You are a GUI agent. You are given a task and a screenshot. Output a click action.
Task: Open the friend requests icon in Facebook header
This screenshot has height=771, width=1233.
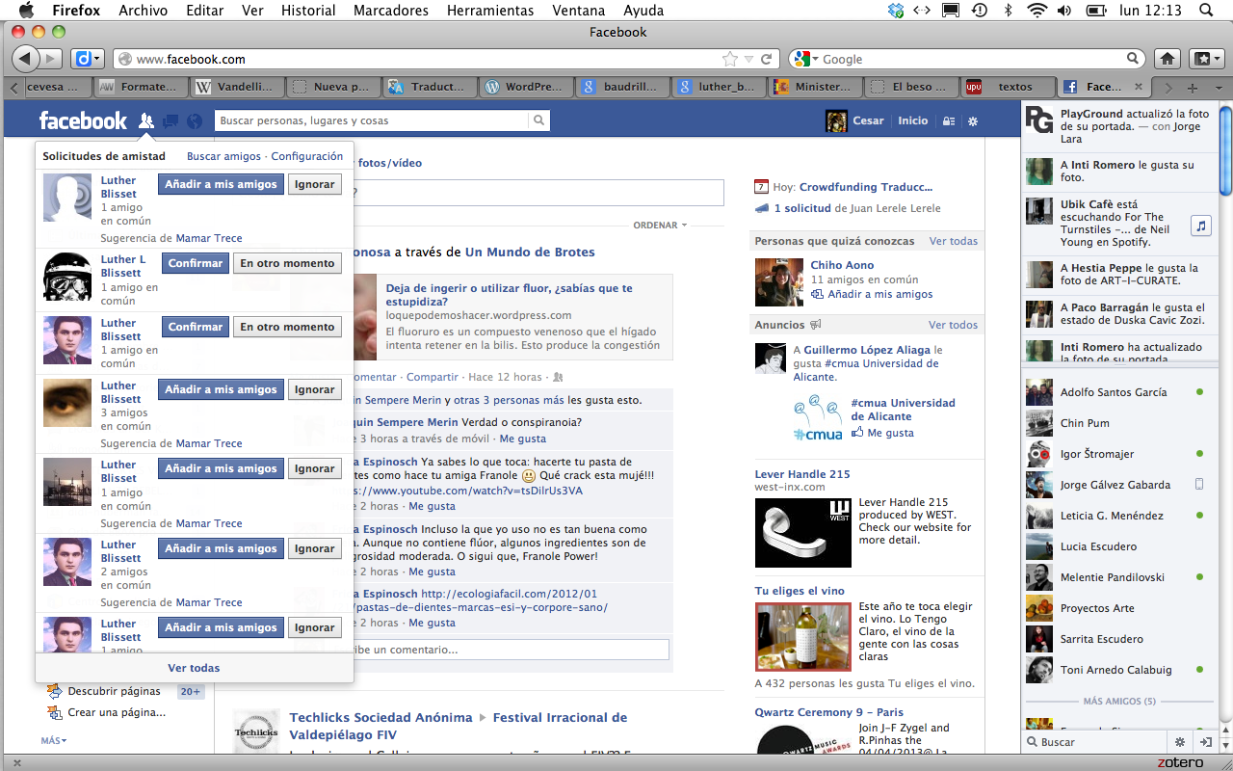[145, 121]
